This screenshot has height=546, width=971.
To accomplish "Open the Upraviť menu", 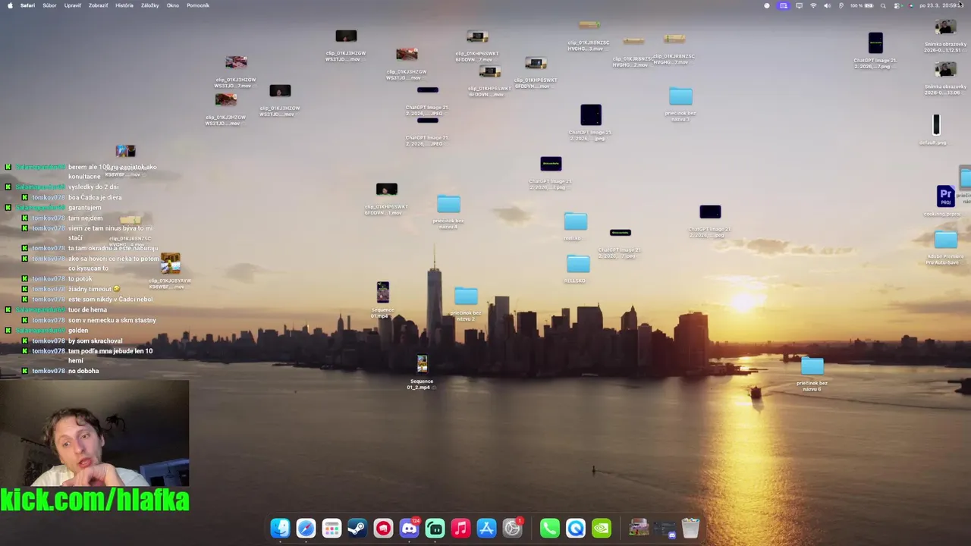I will pos(73,5).
